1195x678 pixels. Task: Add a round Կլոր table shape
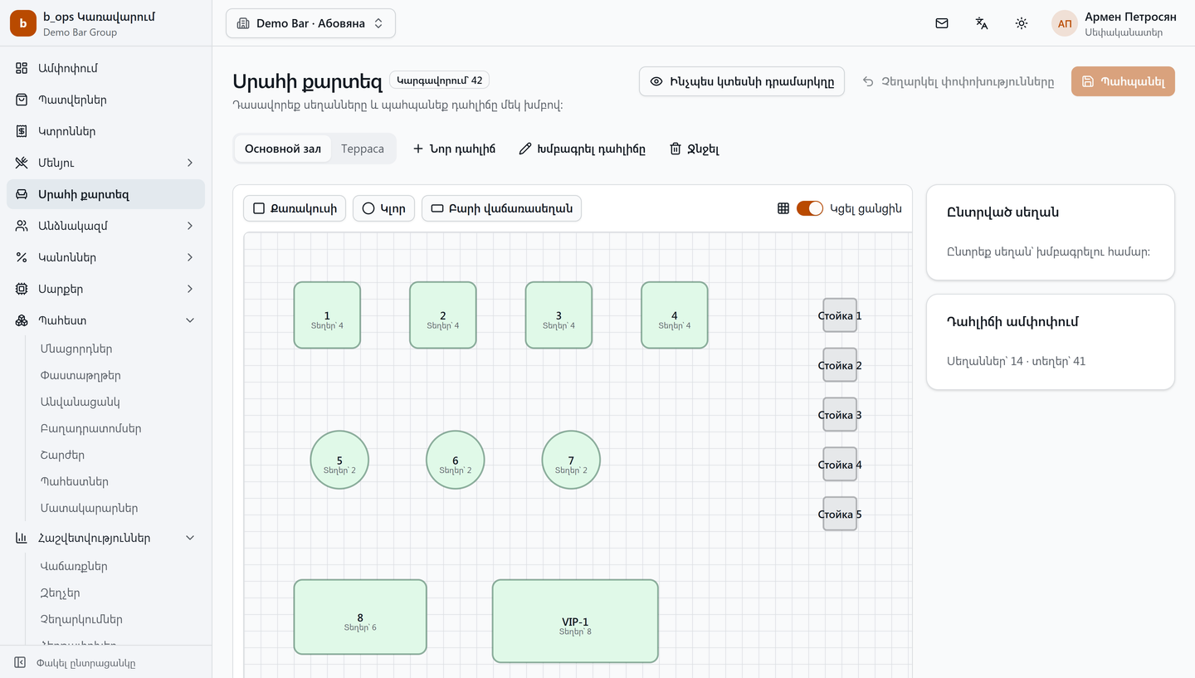coord(383,208)
